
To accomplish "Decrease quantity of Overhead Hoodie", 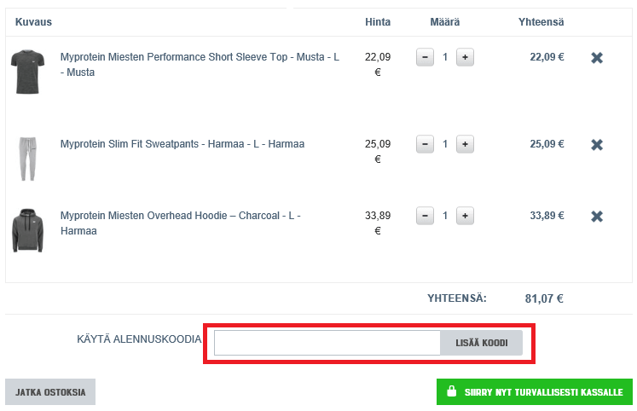I will [x=425, y=216].
